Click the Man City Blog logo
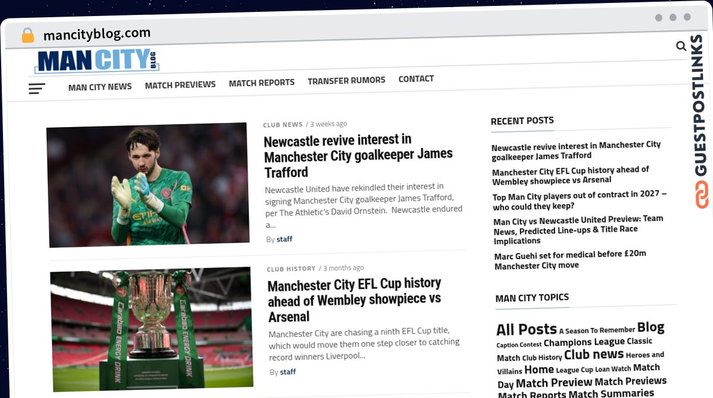Screen dimensions: 713x398 (97, 60)
